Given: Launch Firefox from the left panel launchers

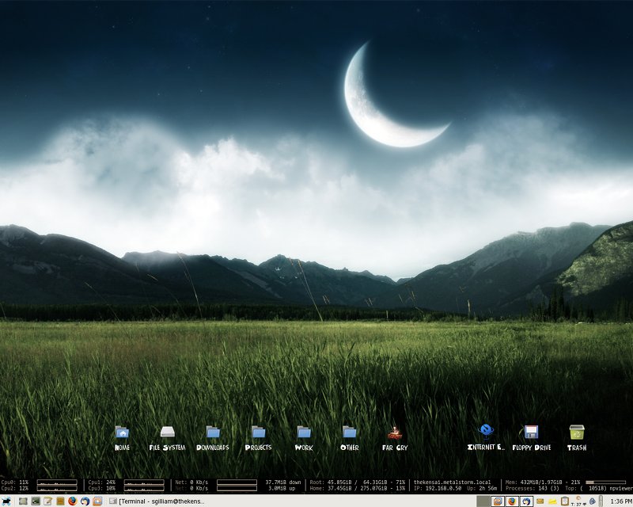Looking at the screenshot, I should [x=72, y=501].
